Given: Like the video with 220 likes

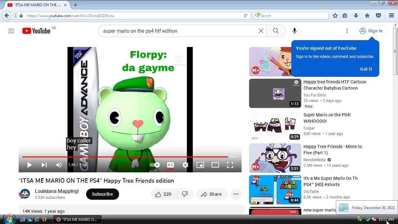Looking at the screenshot, I should 164,194.
